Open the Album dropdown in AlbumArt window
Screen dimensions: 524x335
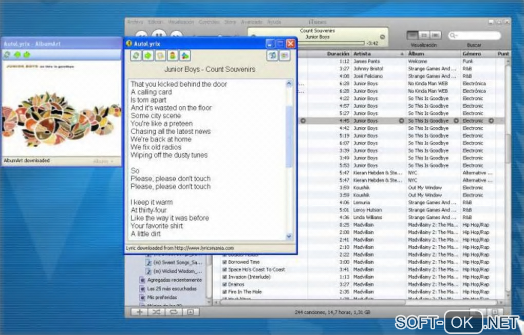click(x=103, y=162)
